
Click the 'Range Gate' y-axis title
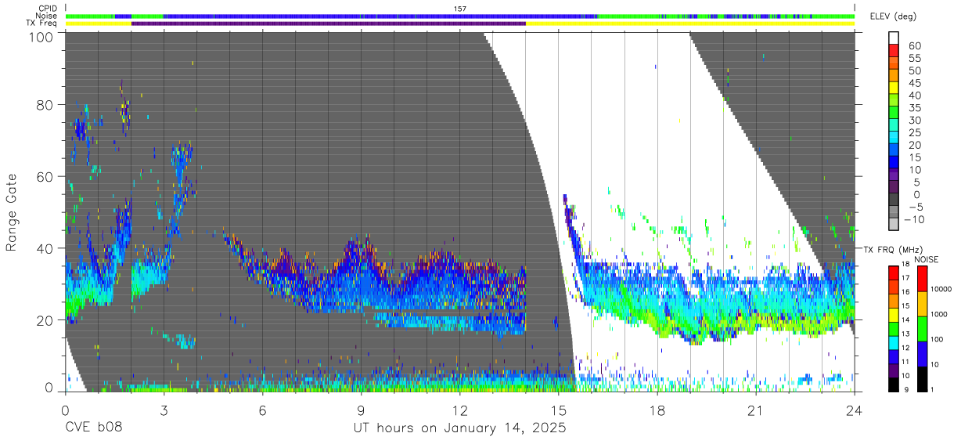(12, 211)
